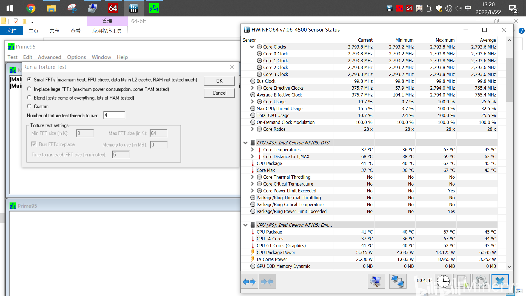The height and width of the screenshot is (296, 526).
Task: Select the Blend torture test option
Action: tap(29, 98)
